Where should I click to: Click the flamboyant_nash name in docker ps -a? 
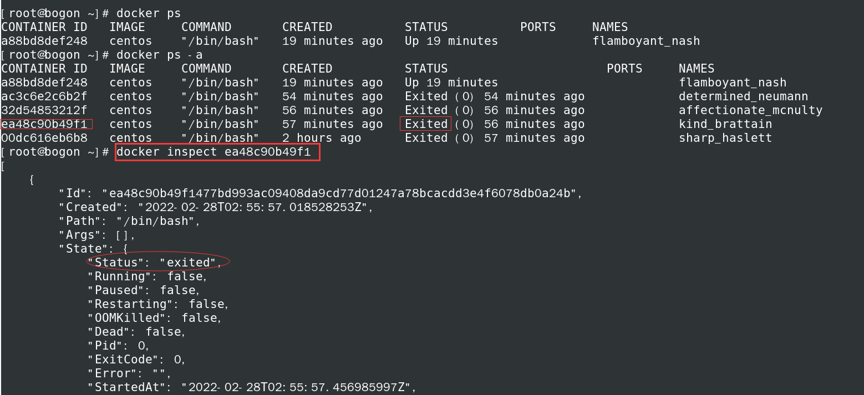(x=733, y=83)
